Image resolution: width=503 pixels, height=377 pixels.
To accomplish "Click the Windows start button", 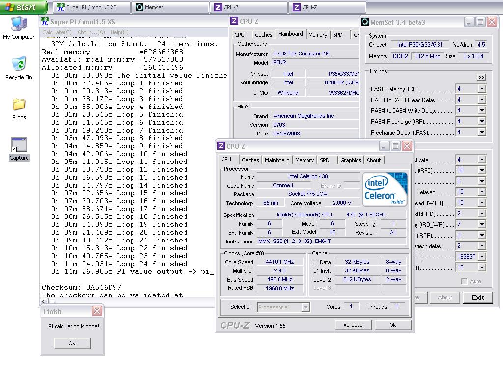I will click(x=23, y=7).
